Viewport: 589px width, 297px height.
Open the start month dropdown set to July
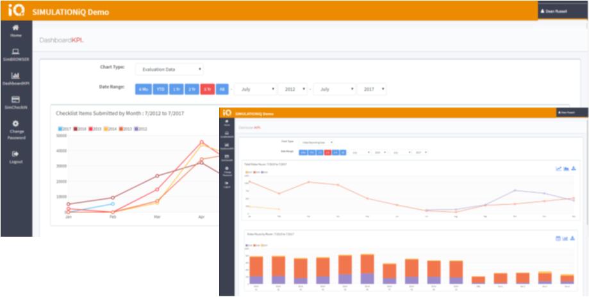(x=256, y=89)
